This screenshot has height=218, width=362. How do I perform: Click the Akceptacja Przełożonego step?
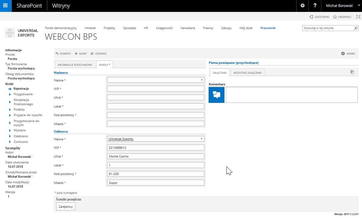23,102
